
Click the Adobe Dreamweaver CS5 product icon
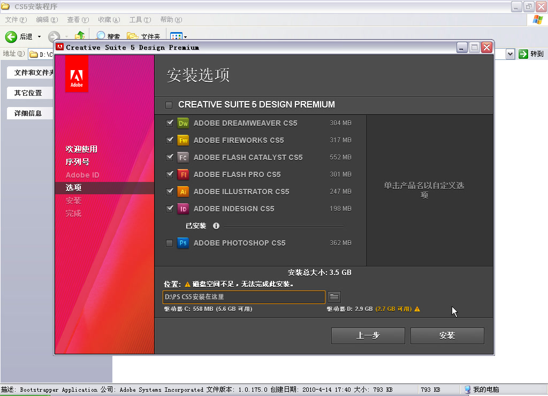(x=182, y=123)
